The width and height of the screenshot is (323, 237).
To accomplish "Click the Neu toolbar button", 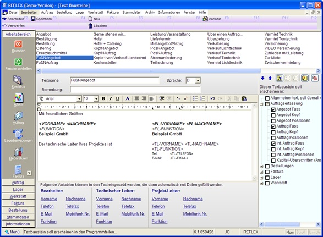I will [x=94, y=19].
